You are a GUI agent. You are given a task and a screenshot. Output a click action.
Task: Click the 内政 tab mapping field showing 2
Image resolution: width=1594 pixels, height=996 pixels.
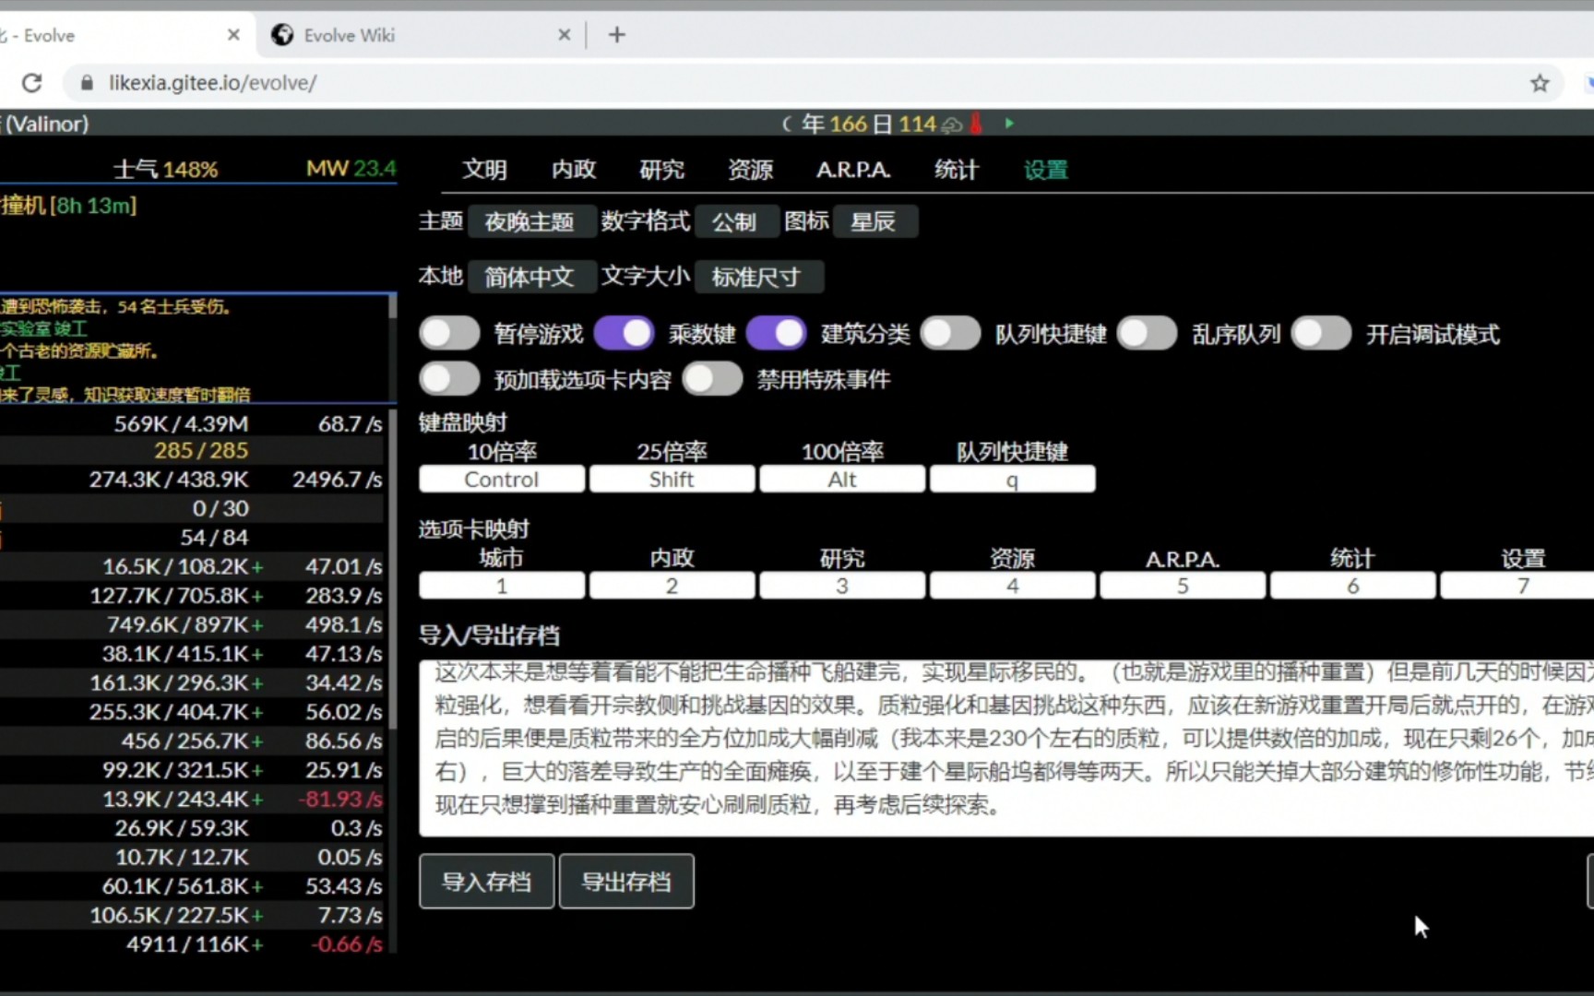point(672,586)
